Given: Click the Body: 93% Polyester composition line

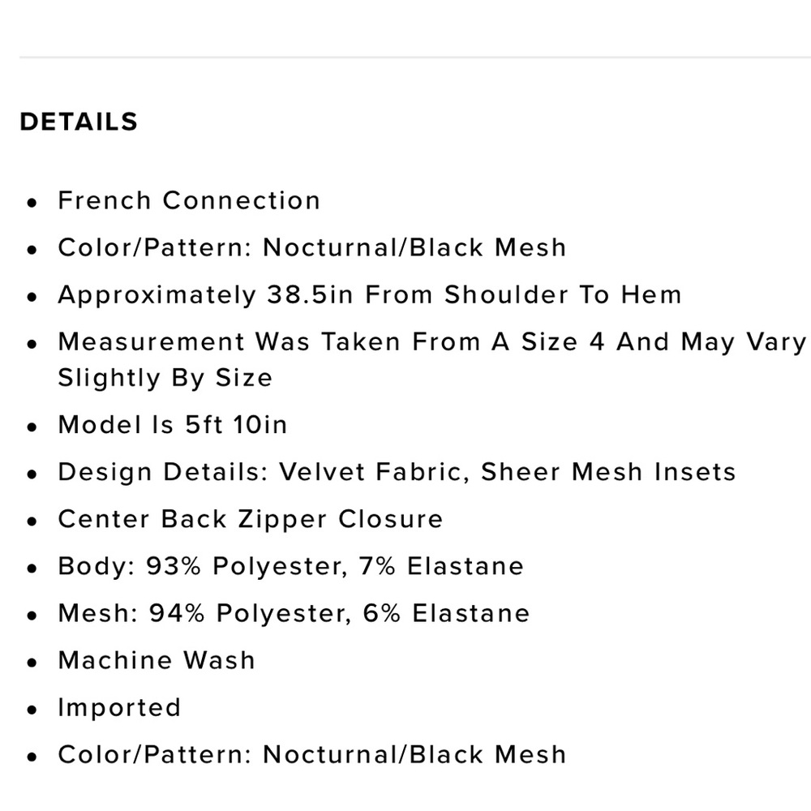Looking at the screenshot, I should (290, 566).
